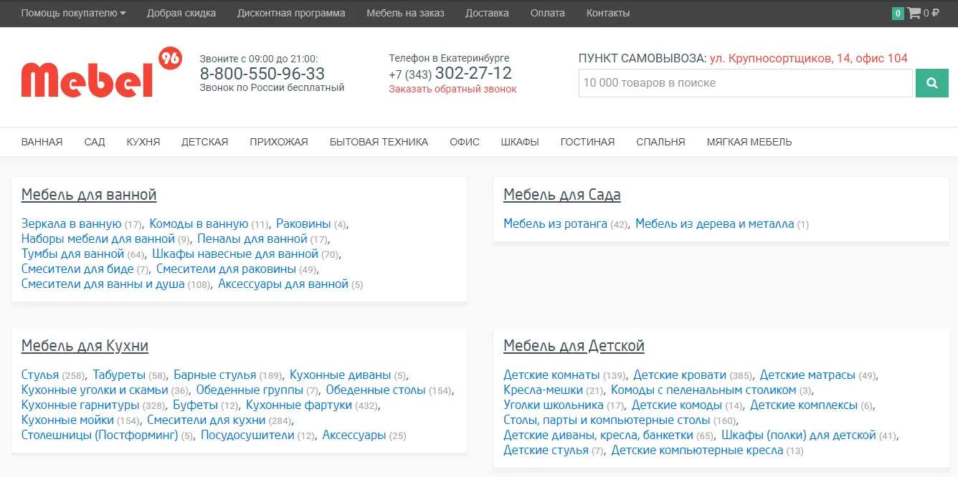Select Мебель из ротанга link
958x477 pixels.
point(555,224)
